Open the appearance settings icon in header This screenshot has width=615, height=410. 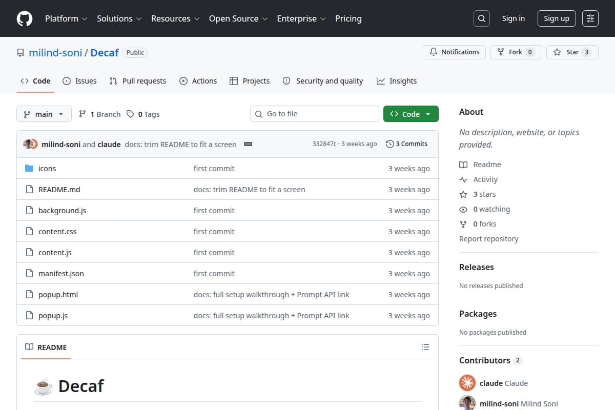[590, 18]
